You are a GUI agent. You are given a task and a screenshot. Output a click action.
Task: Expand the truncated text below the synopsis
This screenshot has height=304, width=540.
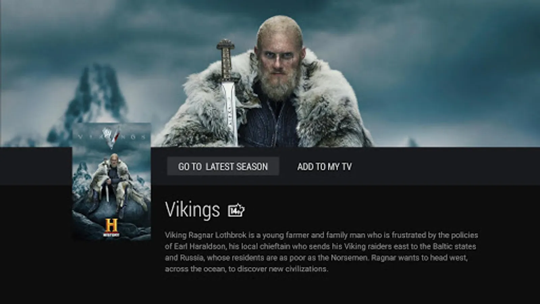point(246,278)
